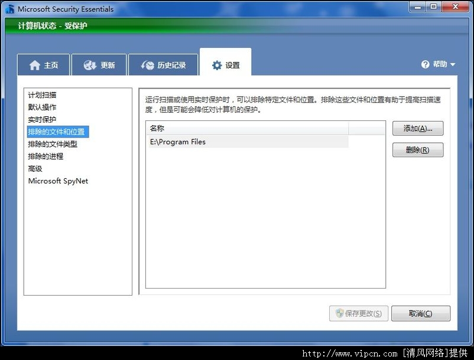Select 排除的文件和位置 settings item
Viewport: 474px width, 360px height.
coord(58,132)
